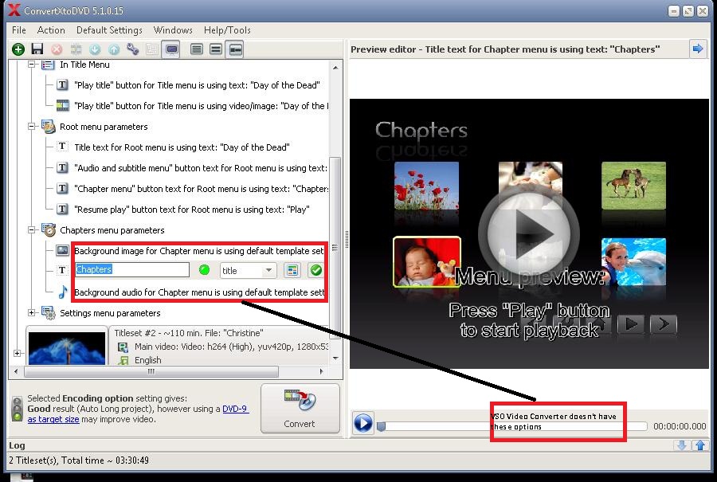The width and height of the screenshot is (717, 482).
Task: Open the Help/Tools menu
Action: tap(227, 30)
